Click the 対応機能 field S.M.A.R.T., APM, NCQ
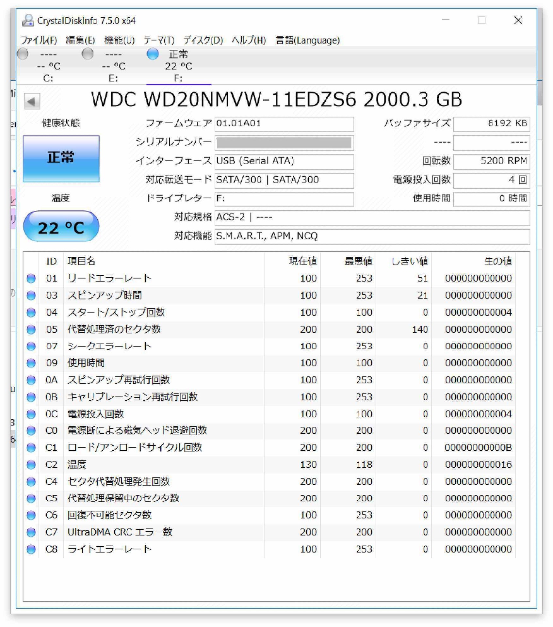Screen dimensions: 553x627 click(x=373, y=237)
